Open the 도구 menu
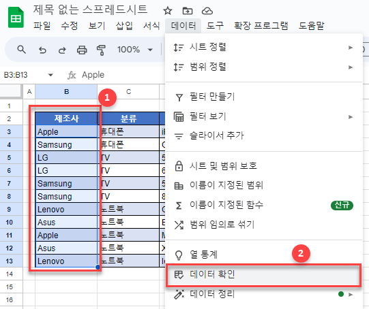Viewport: 369px width, 309px height. coord(215,26)
